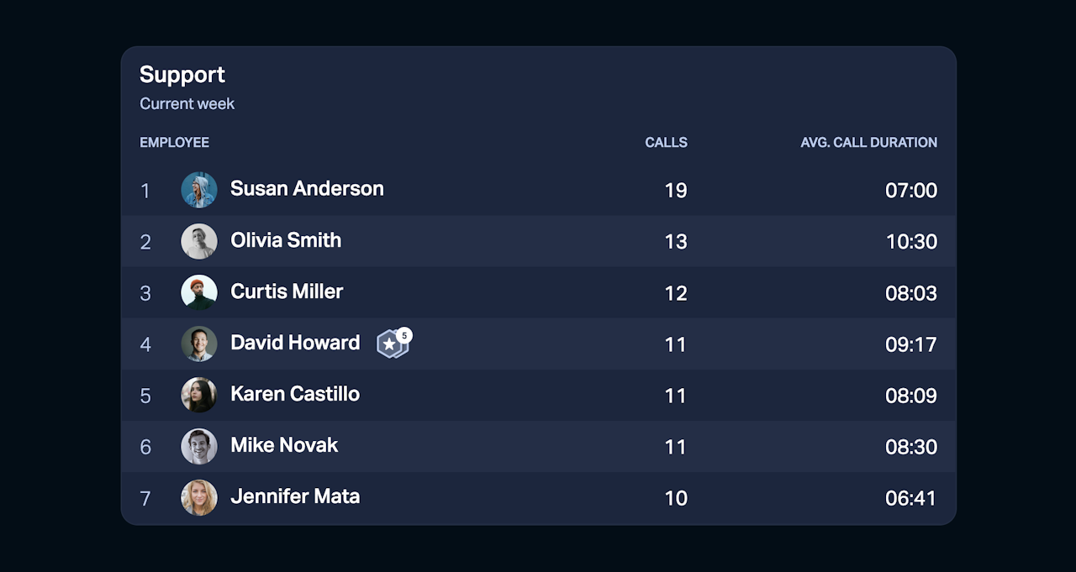Open Susan Anderson's name link
Image resolution: width=1076 pixels, height=572 pixels.
click(x=307, y=189)
